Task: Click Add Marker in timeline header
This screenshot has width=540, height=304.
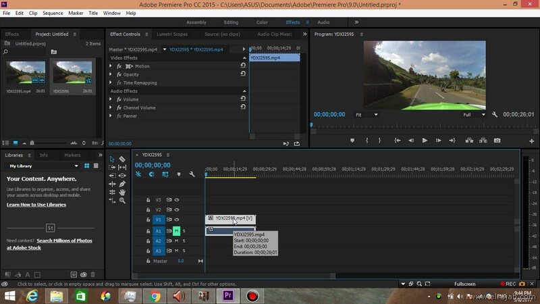Action: pos(179,174)
